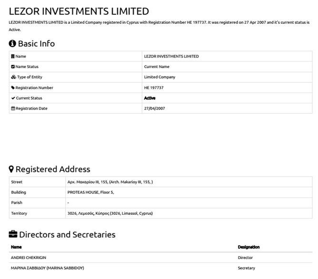Viewport: 318px width, 279px height.
Task: Click the Name column header in directors table
Action: point(16,247)
